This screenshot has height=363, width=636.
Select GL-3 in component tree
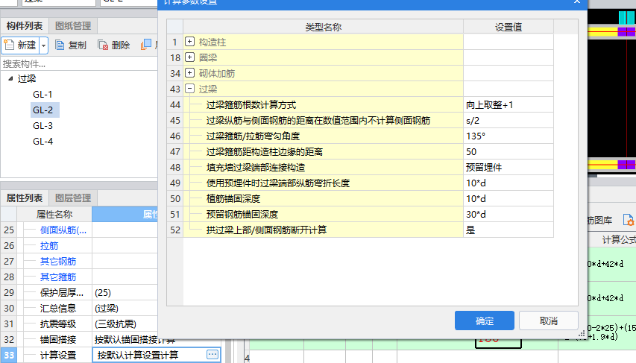[42, 126]
